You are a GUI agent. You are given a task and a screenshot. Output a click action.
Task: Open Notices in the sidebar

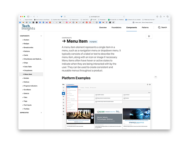26,82
